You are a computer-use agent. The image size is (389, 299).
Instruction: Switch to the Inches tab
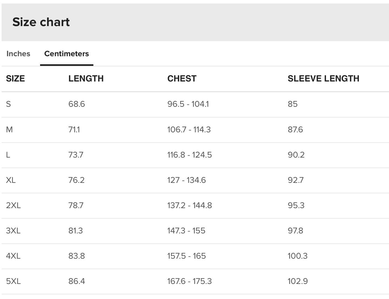point(18,54)
